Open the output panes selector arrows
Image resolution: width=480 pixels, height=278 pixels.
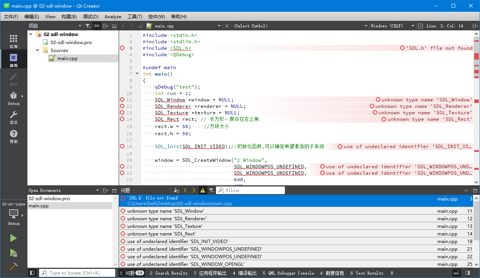pos(392,273)
